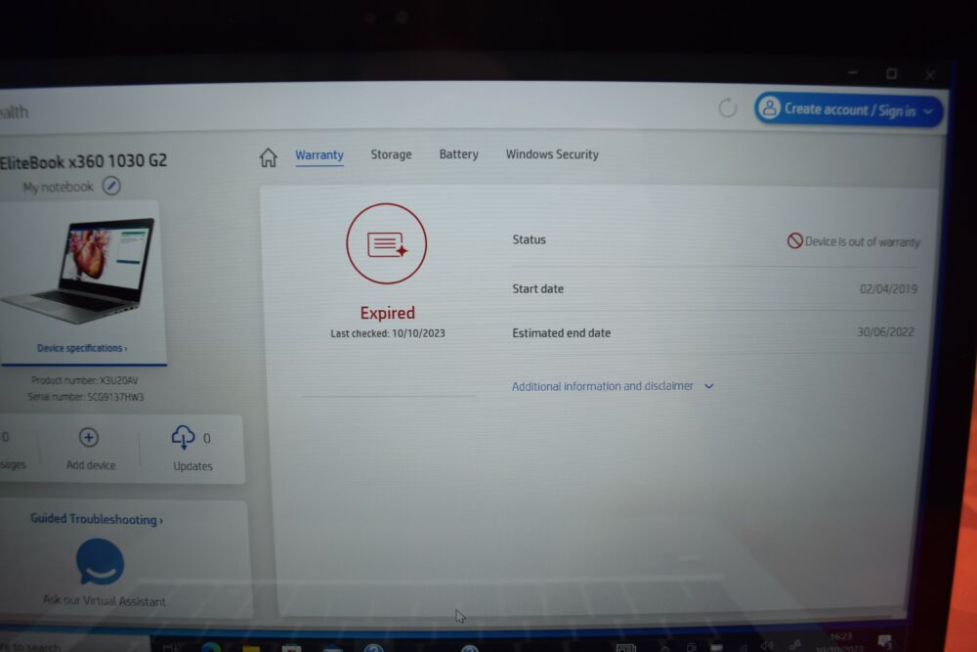The image size is (977, 652).
Task: Open Device specifications link
Action: 82,348
